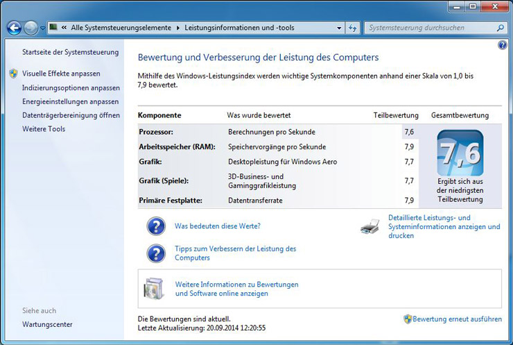Click the printer icon
513x345 pixels.
click(370, 227)
